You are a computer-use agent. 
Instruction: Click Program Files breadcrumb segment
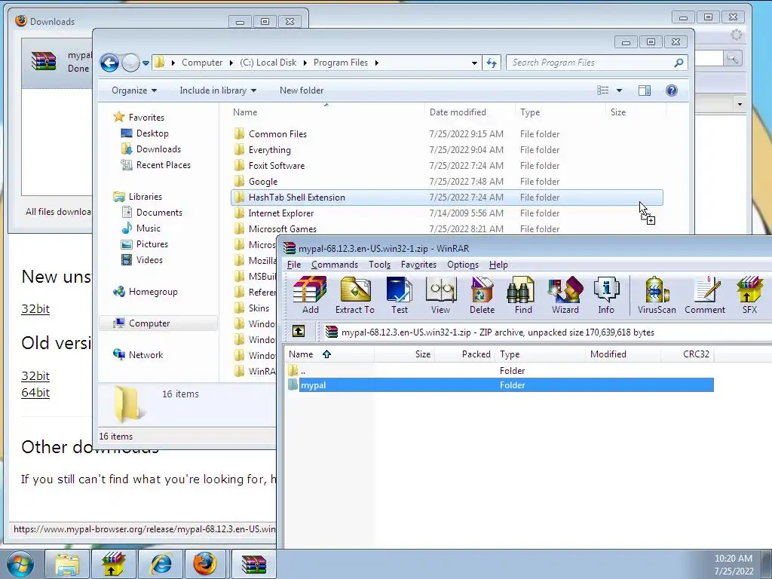(x=341, y=63)
